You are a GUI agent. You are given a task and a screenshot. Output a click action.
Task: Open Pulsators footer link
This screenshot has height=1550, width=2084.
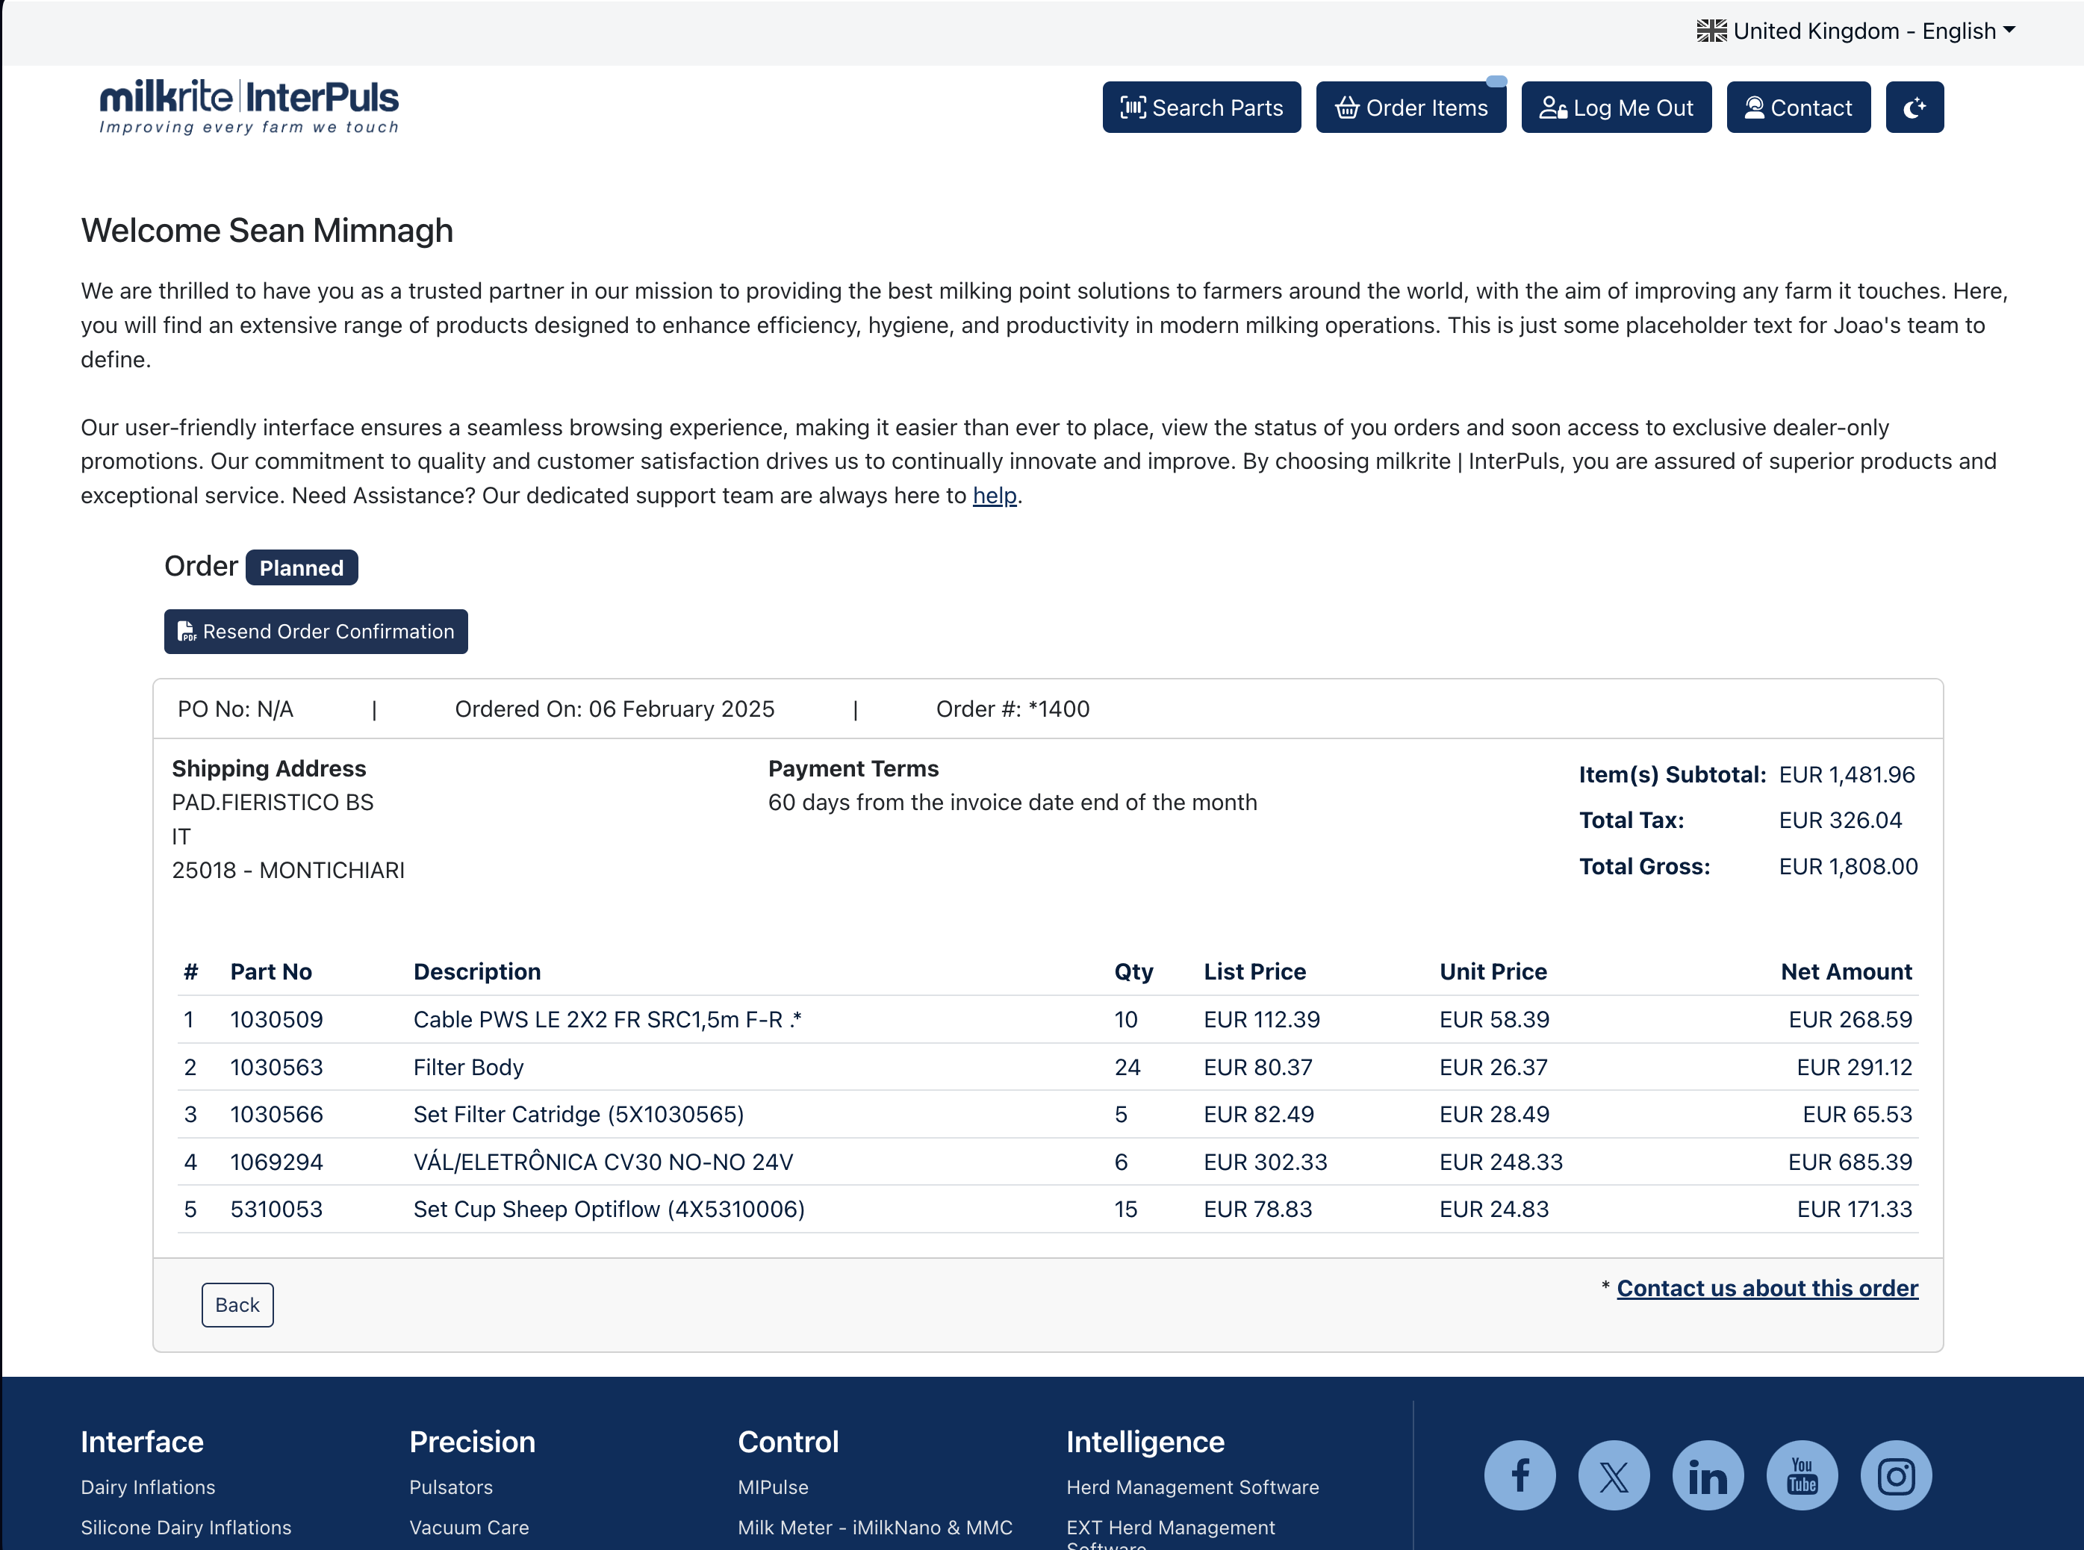pyautogui.click(x=450, y=1487)
